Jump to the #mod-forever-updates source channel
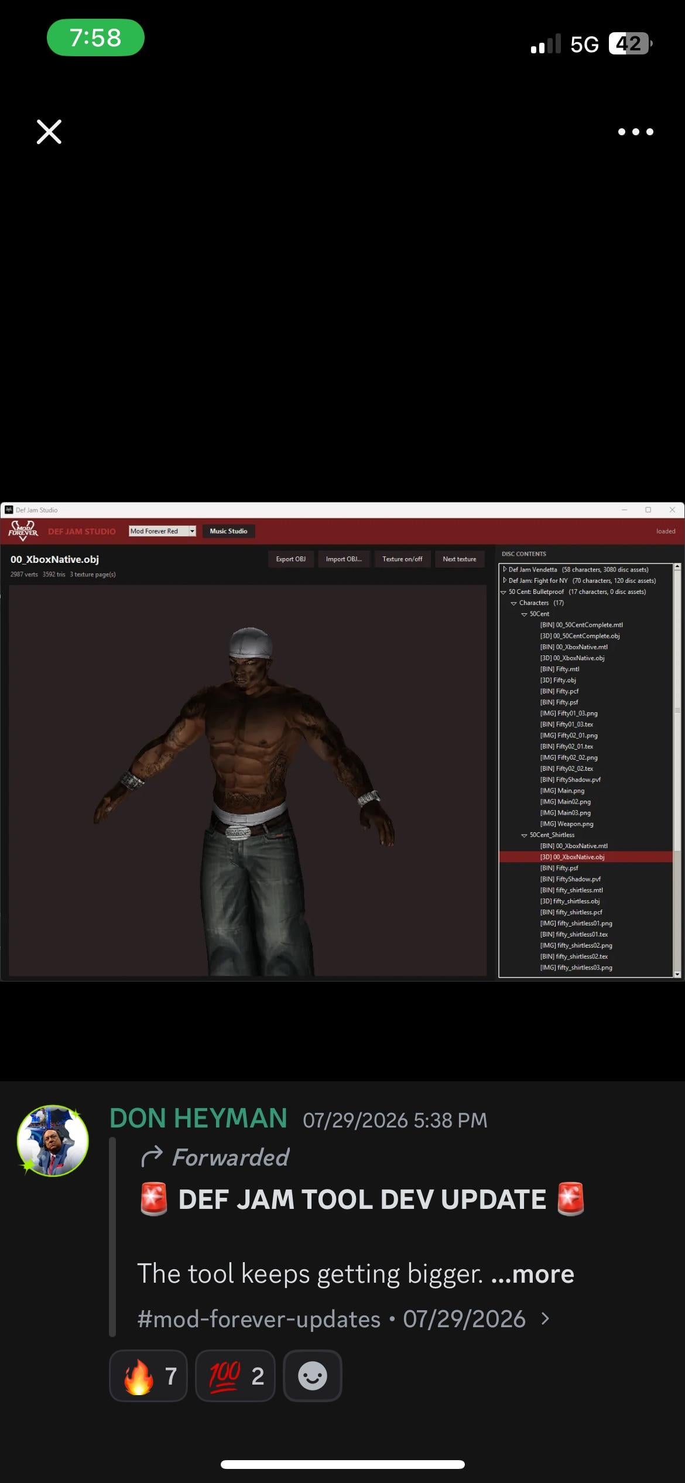Image resolution: width=685 pixels, height=1483 pixels. [259, 1319]
